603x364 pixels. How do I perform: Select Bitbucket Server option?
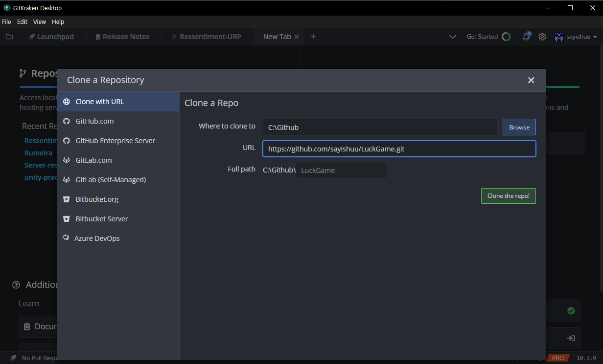(x=118, y=219)
